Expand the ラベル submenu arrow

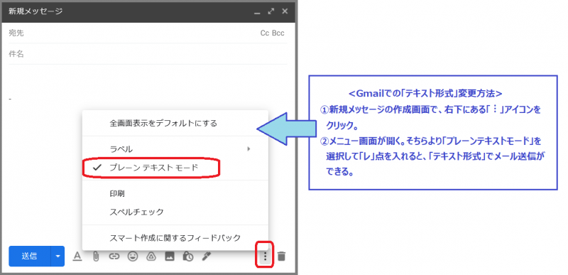(248, 149)
